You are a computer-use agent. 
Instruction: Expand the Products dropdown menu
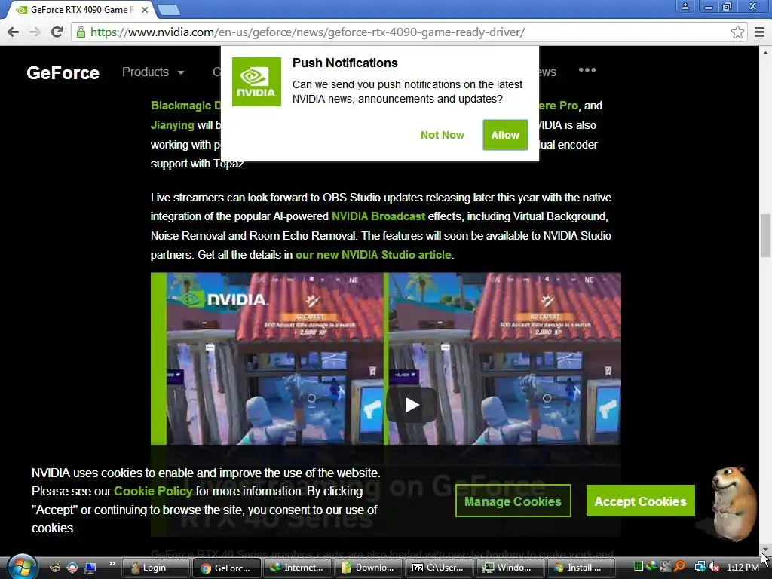click(x=153, y=72)
